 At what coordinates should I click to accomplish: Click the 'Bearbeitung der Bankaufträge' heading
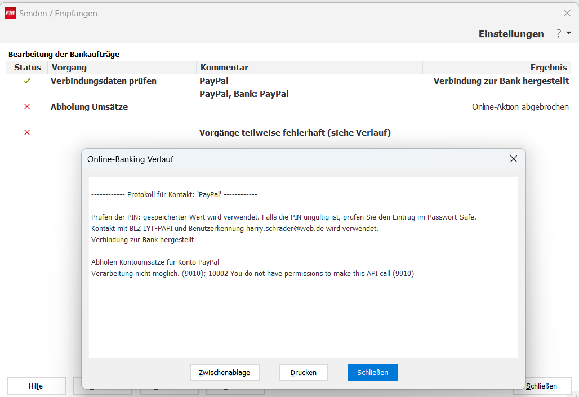(x=64, y=54)
